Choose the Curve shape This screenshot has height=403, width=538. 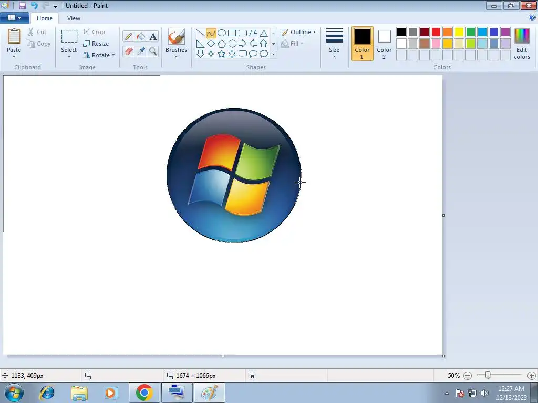click(x=211, y=33)
